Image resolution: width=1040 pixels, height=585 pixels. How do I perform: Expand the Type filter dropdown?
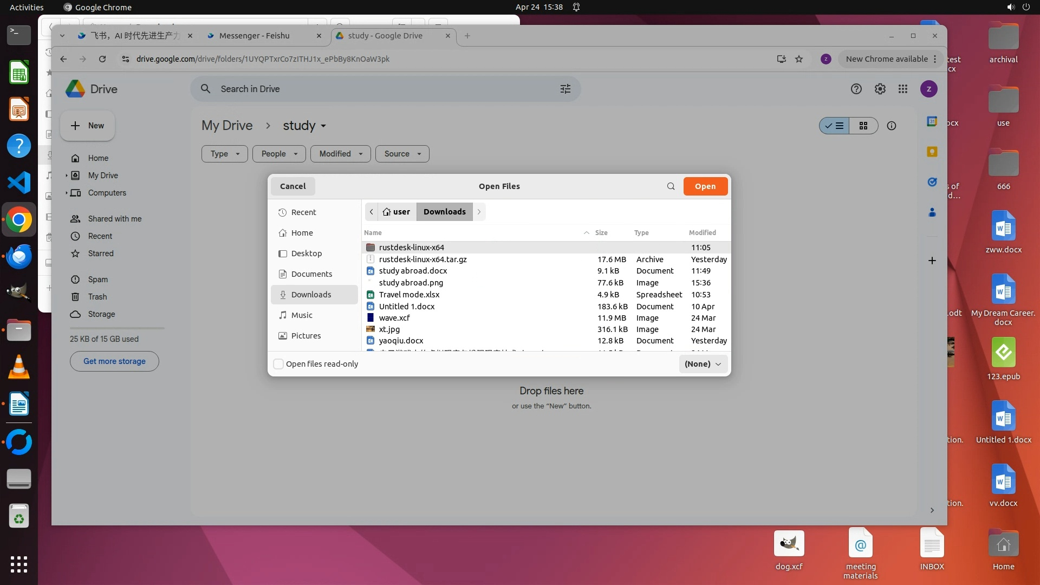click(x=225, y=154)
